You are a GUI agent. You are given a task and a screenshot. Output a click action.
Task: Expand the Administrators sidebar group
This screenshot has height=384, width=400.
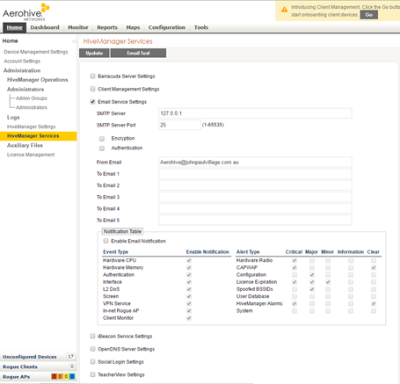pos(25,90)
